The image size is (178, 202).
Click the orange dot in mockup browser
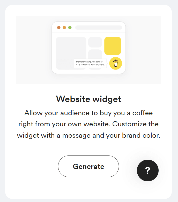(64, 28)
